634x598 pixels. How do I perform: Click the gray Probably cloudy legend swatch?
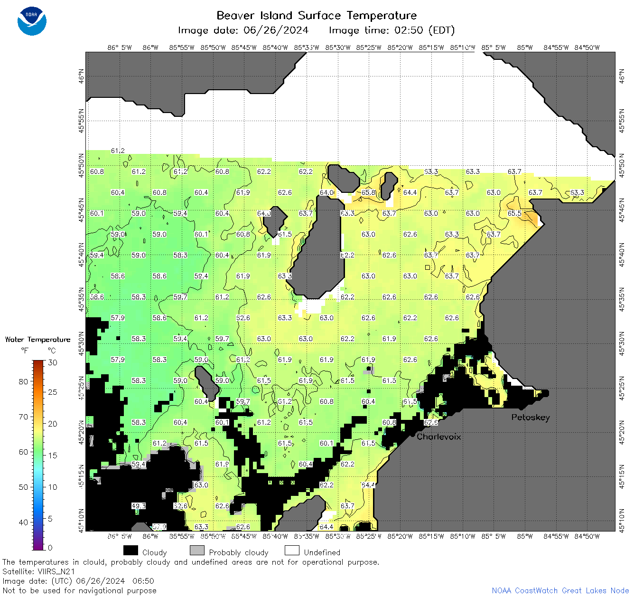(197, 551)
